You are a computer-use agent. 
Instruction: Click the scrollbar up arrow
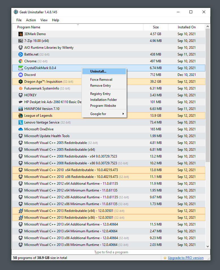click(208, 26)
